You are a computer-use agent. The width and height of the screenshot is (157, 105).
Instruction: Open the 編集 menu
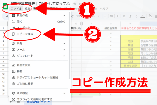(x=27, y=9)
